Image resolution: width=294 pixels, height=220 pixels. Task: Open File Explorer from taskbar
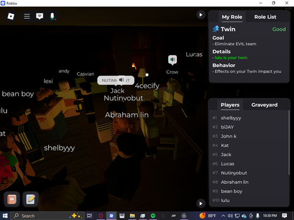pos(132,216)
